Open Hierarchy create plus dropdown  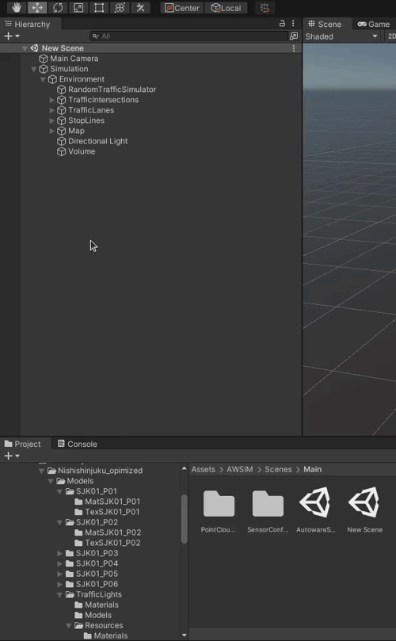[x=11, y=36]
